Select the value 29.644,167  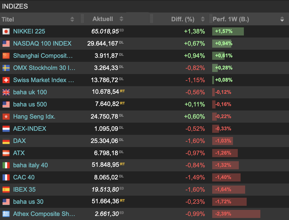tap(103, 44)
